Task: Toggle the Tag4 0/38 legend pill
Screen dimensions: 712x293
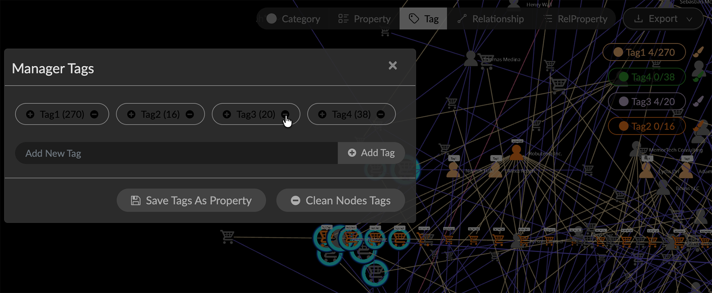Action: (x=647, y=77)
